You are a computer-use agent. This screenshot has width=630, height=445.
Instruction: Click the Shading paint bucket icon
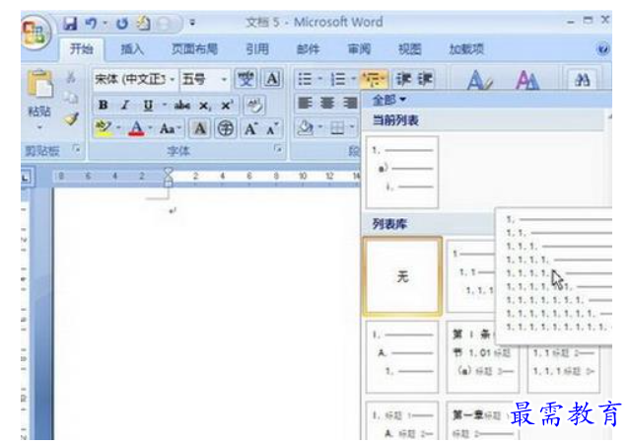pyautogui.click(x=305, y=128)
